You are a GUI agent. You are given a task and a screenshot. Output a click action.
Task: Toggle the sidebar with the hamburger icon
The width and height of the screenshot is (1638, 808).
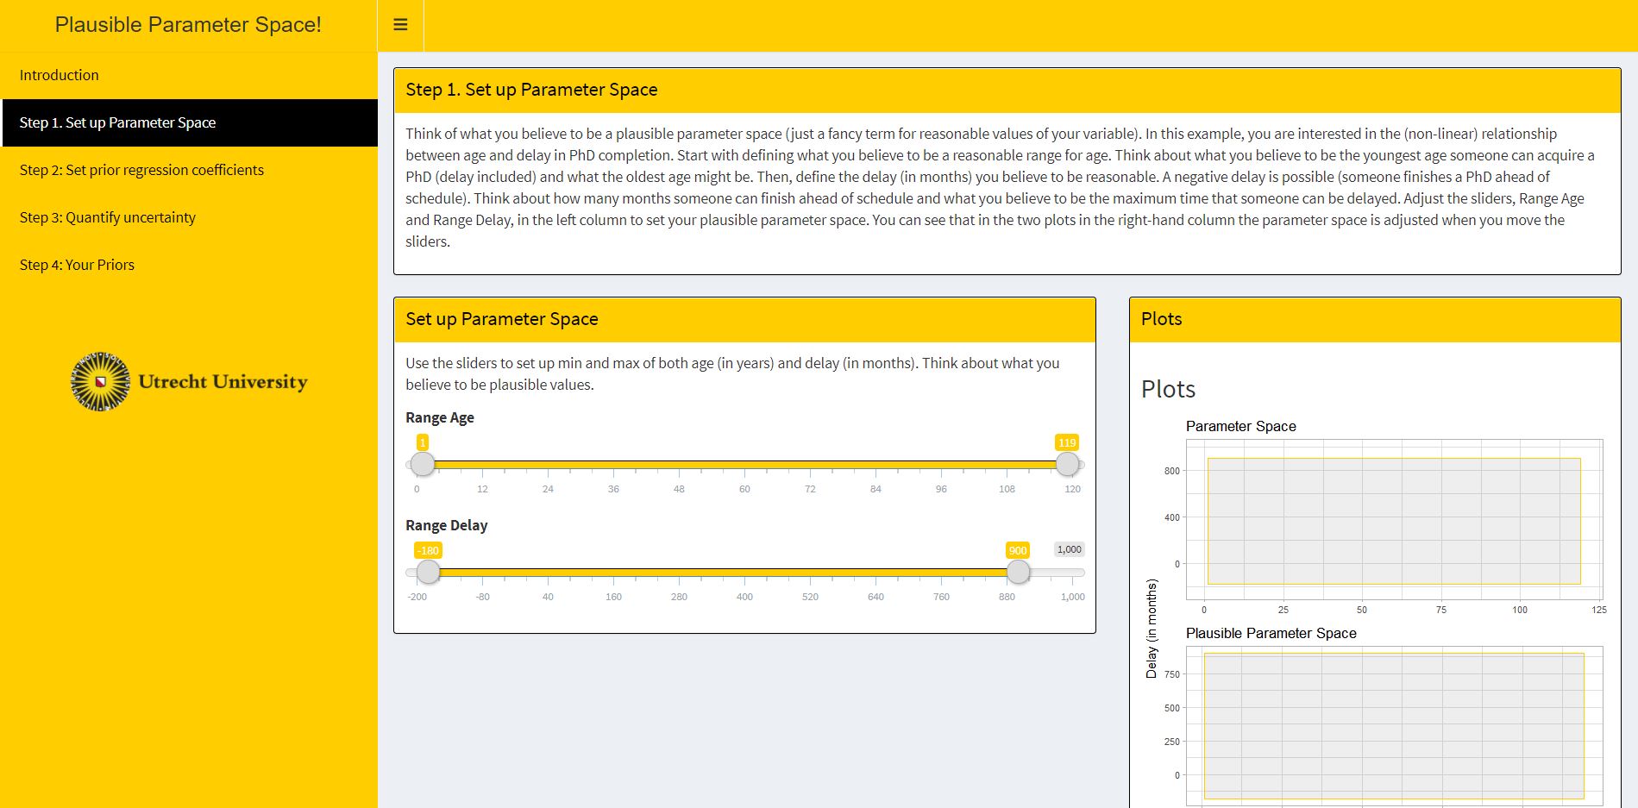coord(400,25)
